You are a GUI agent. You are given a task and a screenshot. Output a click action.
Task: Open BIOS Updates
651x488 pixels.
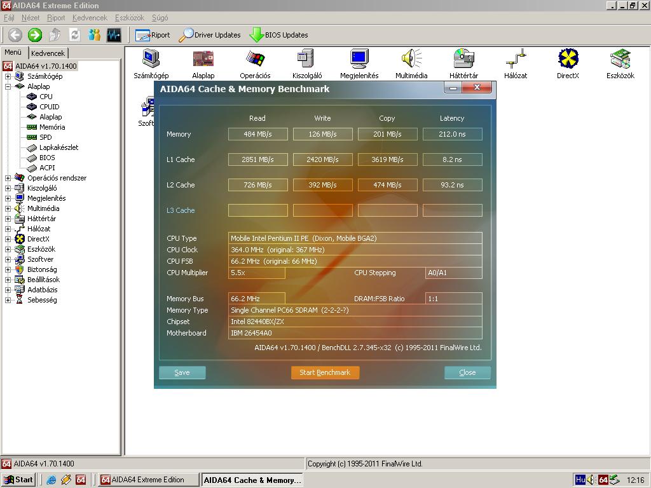pyautogui.click(x=278, y=36)
